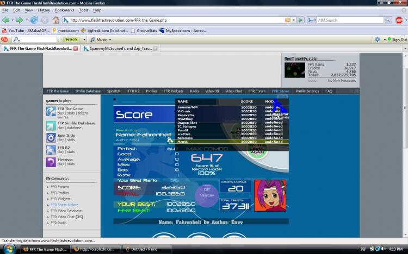
Task: Click the FFR R2 sidebar icon
Action: 51,150
